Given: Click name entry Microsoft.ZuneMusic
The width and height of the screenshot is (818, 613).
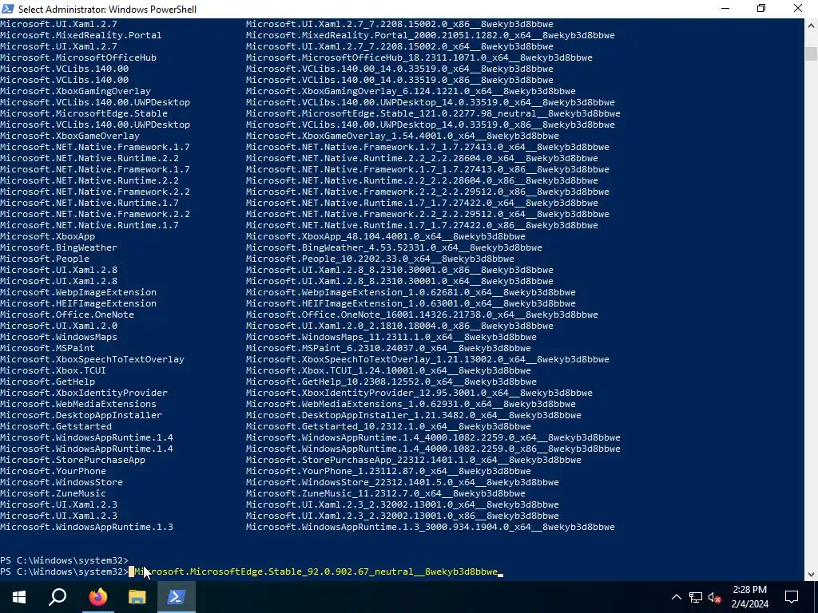Looking at the screenshot, I should click(54, 493).
